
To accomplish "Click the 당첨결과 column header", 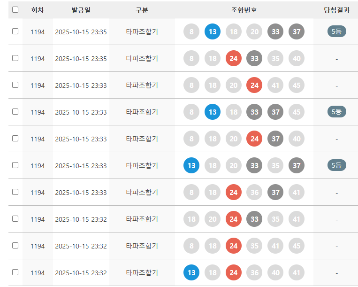I will pyautogui.click(x=336, y=10).
